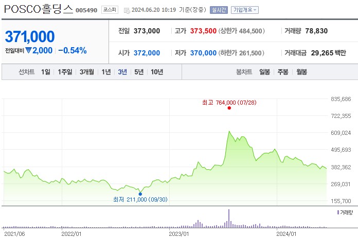
Task: Click the 835,686 price axis label
Action: pyautogui.click(x=341, y=99)
